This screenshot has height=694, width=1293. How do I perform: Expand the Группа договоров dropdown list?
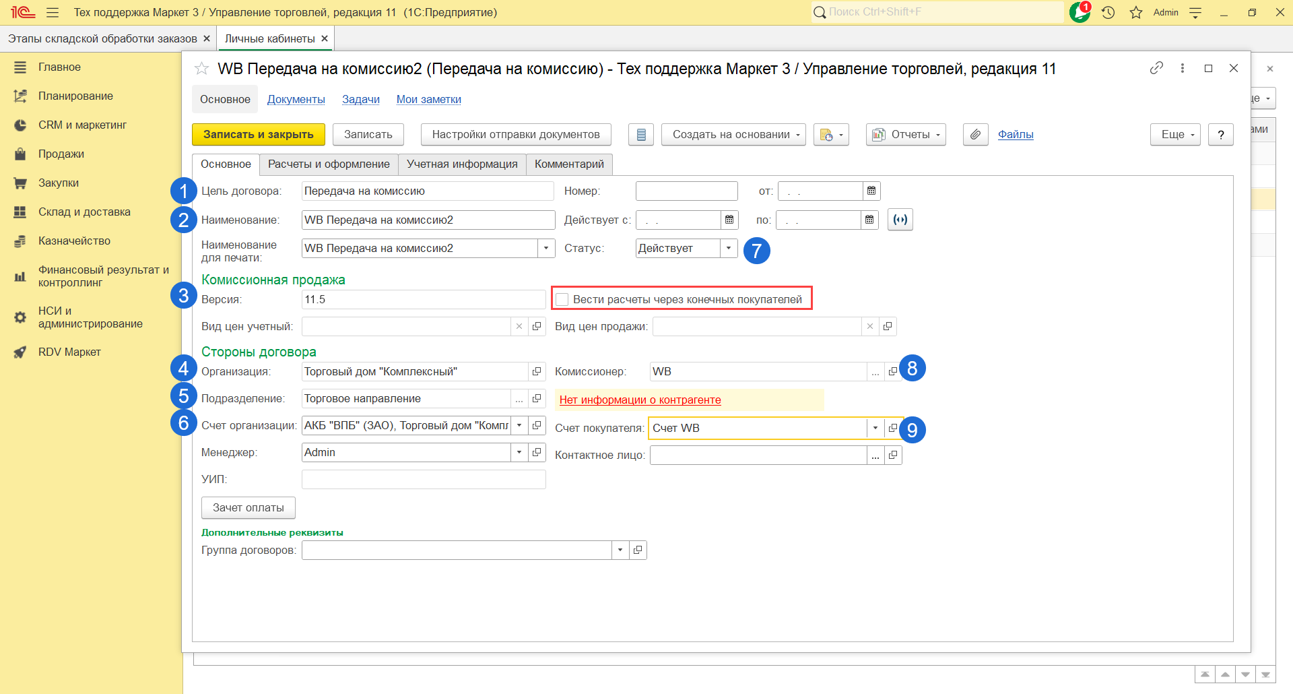click(x=620, y=550)
